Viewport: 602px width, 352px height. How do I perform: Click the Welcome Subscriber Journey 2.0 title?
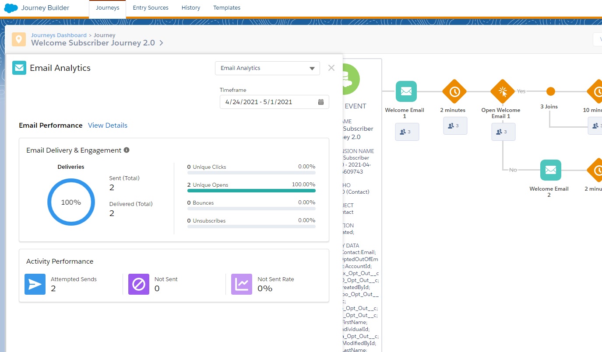click(x=93, y=43)
